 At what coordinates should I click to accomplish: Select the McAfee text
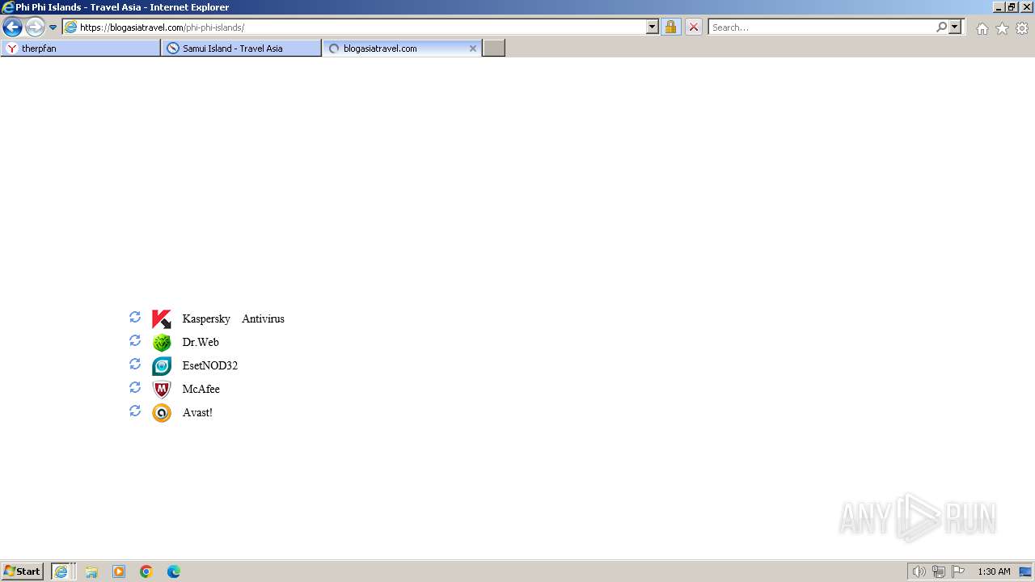click(x=201, y=390)
